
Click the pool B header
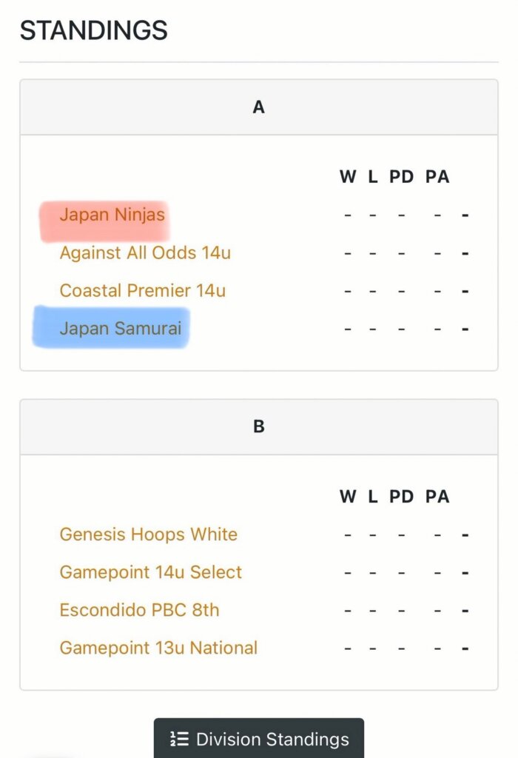[x=259, y=427]
